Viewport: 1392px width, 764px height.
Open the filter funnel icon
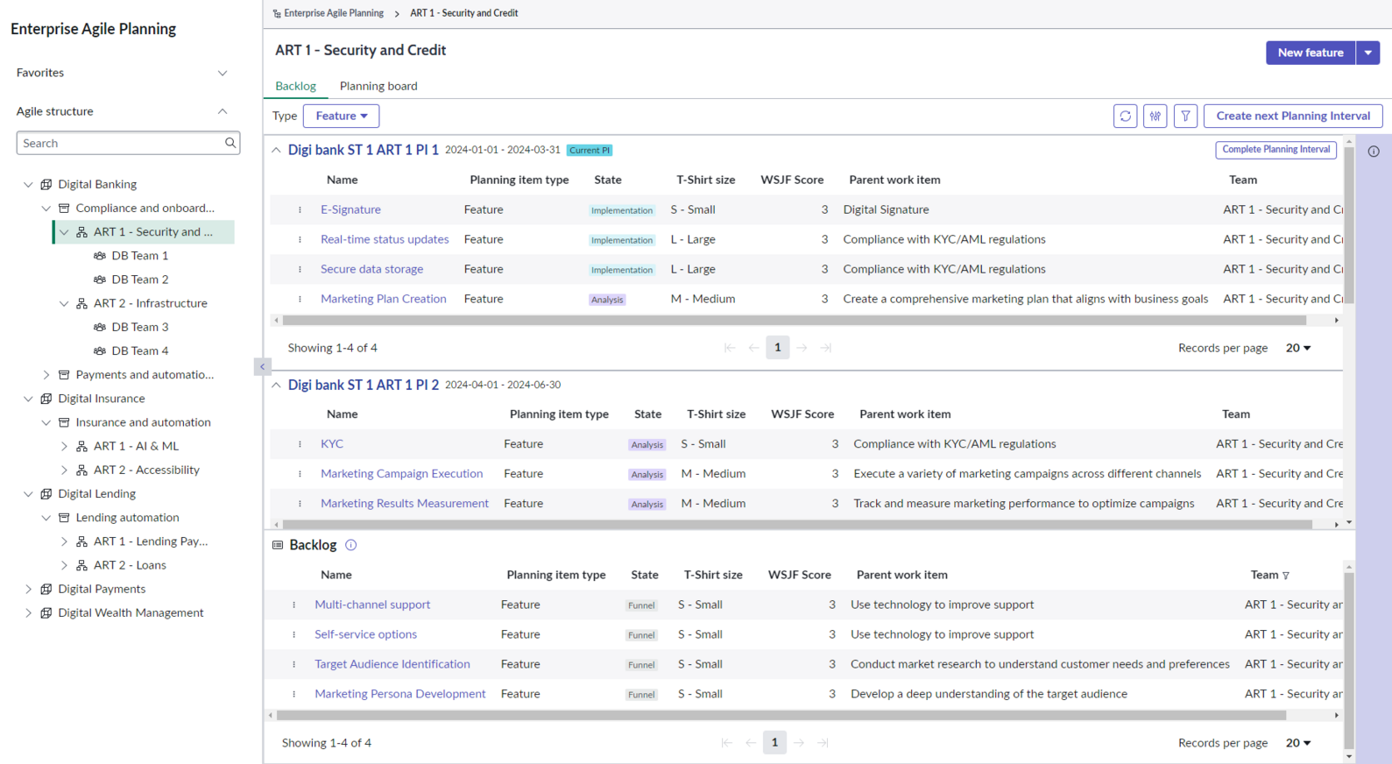click(1185, 116)
